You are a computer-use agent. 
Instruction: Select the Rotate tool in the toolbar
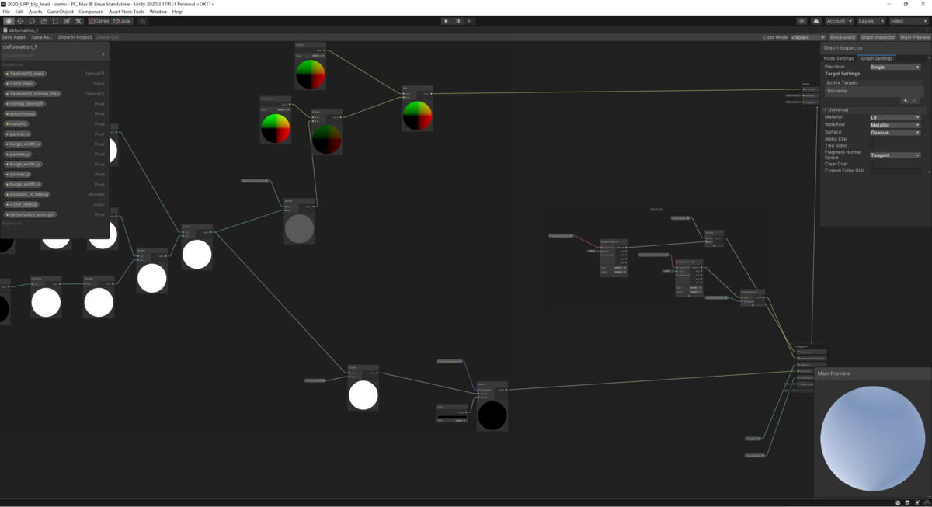(32, 21)
